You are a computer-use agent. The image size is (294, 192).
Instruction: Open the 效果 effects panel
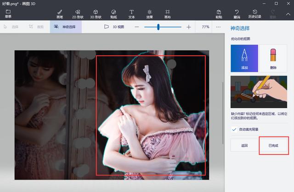pyautogui.click(x=149, y=14)
